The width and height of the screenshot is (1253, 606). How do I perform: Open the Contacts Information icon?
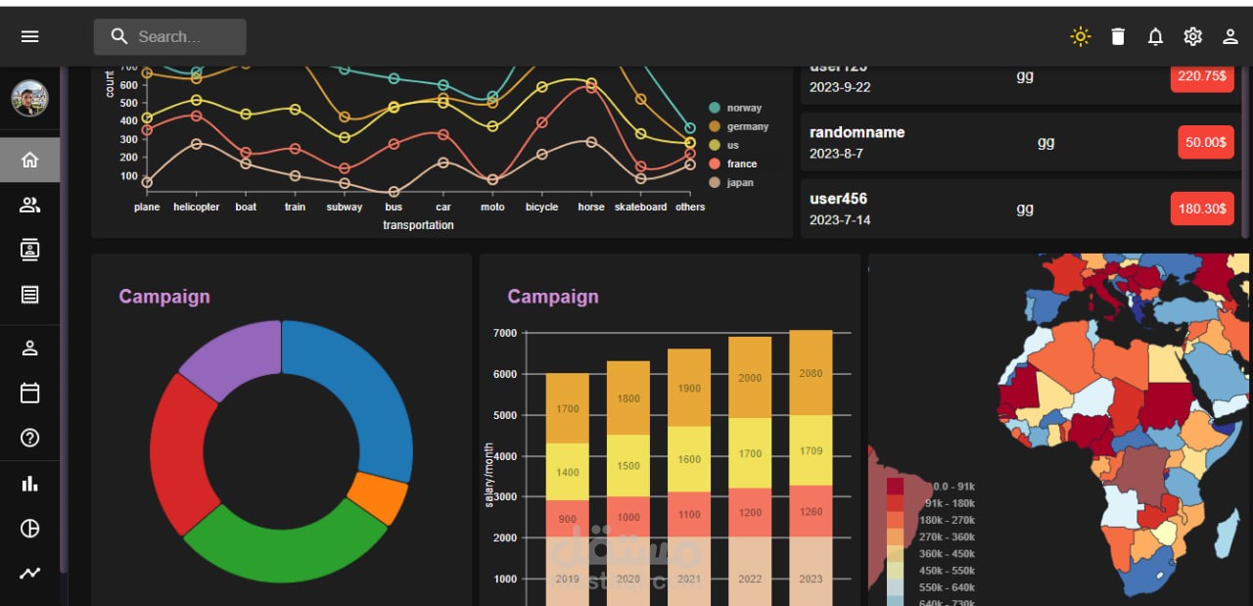coord(29,250)
